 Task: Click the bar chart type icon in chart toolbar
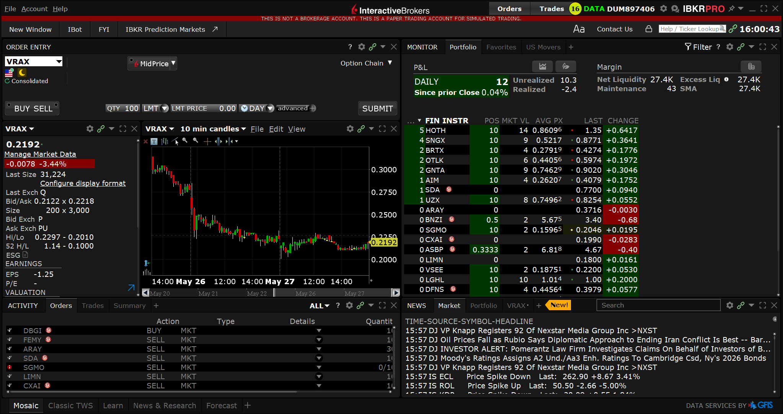(165, 141)
